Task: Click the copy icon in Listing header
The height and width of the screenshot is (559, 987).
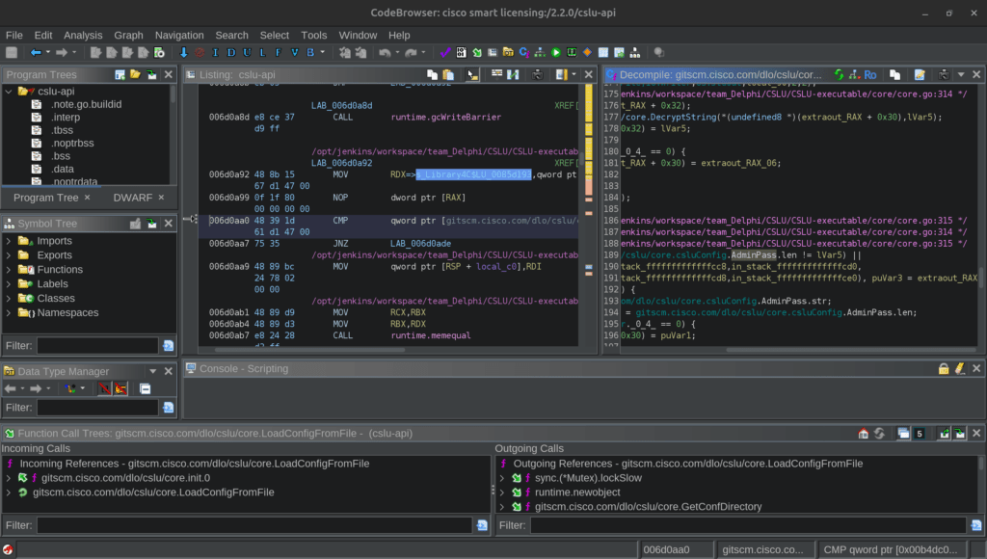Action: [433, 75]
